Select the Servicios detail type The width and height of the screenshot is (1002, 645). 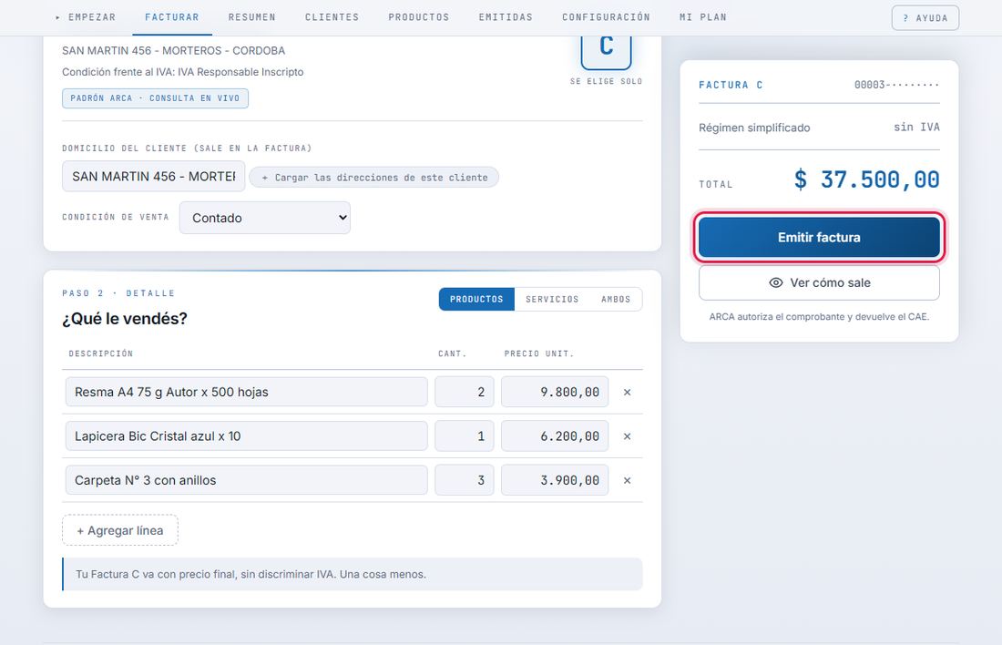point(552,299)
